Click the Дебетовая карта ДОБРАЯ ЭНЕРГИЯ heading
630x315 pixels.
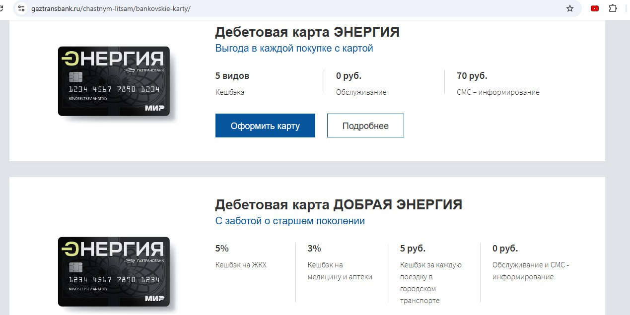[338, 204]
